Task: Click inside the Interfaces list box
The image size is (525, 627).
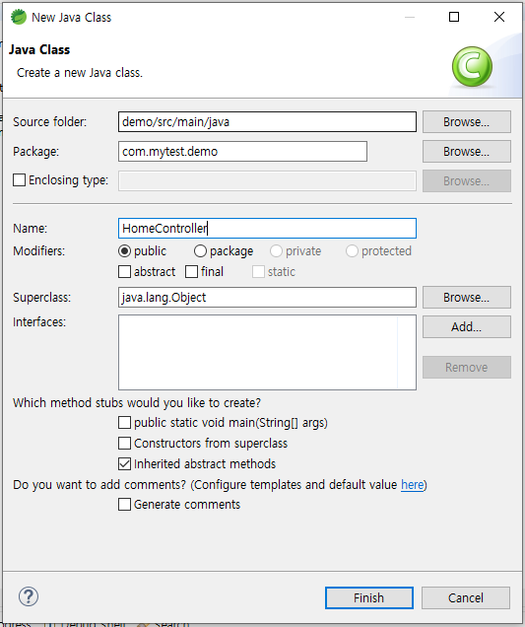Action: [x=267, y=352]
